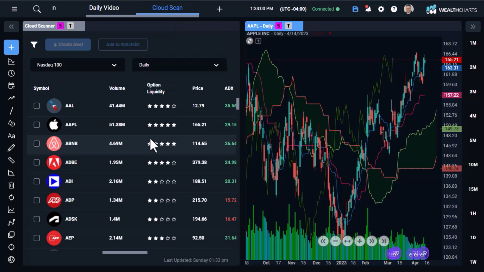
Task: Jump chart to latest bar control
Action: pyautogui.click(x=384, y=241)
